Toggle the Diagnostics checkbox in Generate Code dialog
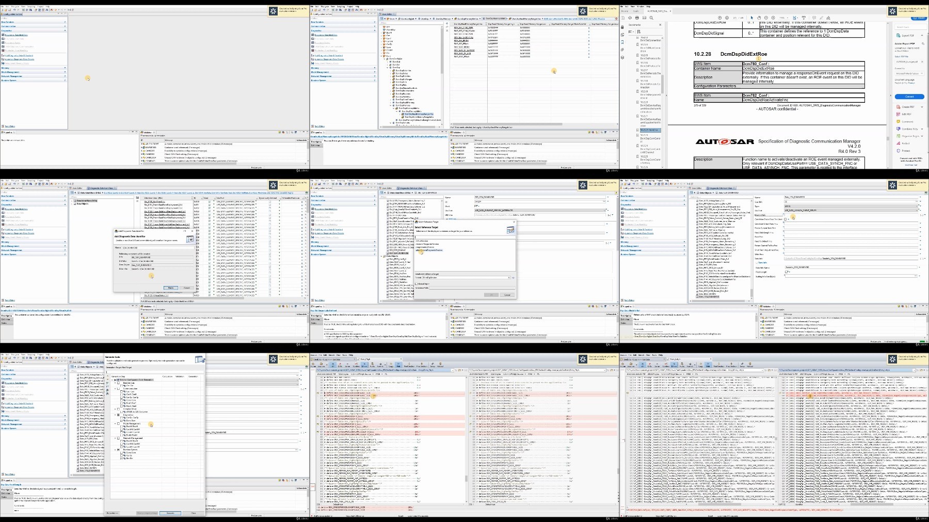929x522 pixels. pos(118,415)
